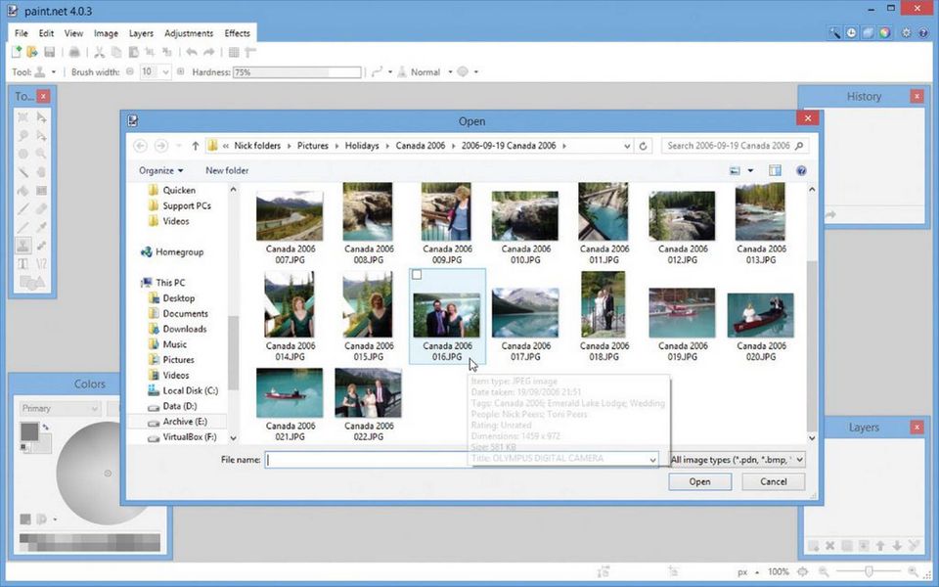This screenshot has height=587, width=939.
Task: Open the Effects menu
Action: 238,33
